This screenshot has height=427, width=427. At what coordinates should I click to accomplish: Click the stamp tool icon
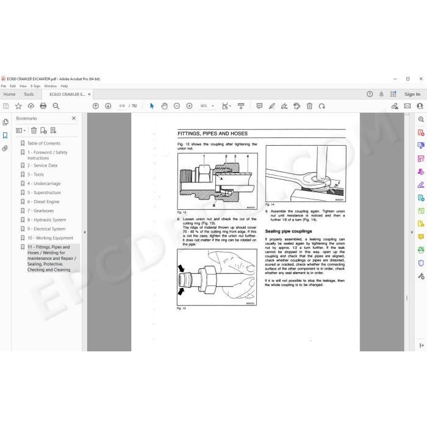297,106
